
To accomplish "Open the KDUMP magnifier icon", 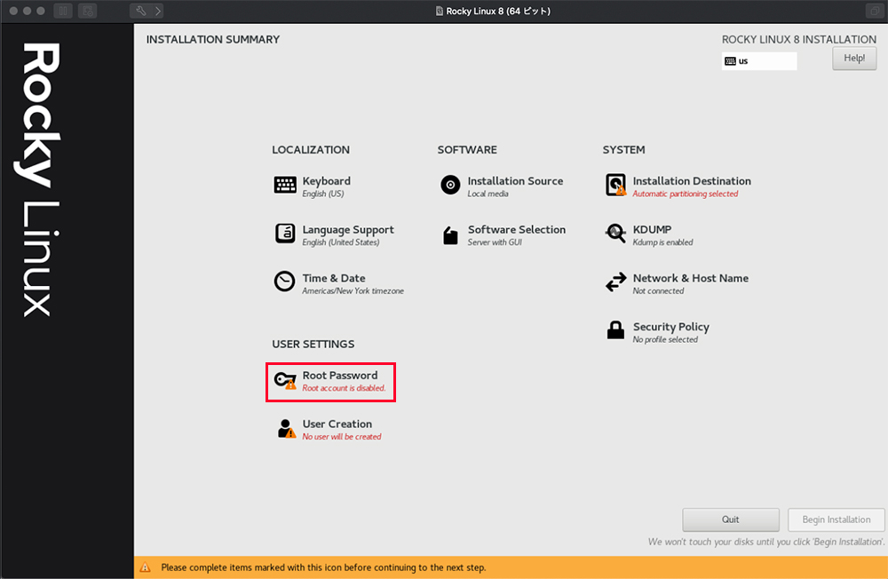I will coord(615,233).
